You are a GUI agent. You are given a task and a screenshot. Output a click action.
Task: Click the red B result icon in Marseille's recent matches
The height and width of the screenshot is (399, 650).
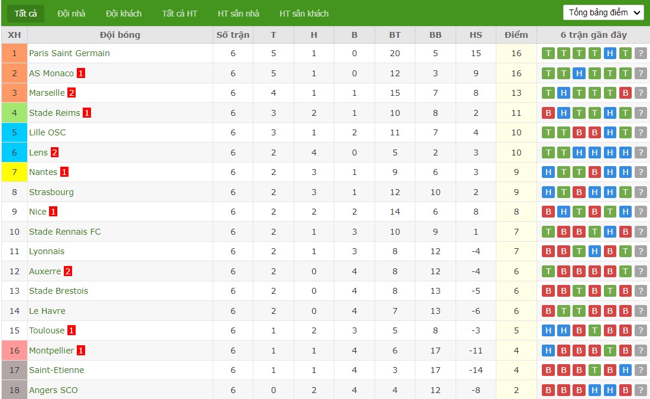[625, 93]
